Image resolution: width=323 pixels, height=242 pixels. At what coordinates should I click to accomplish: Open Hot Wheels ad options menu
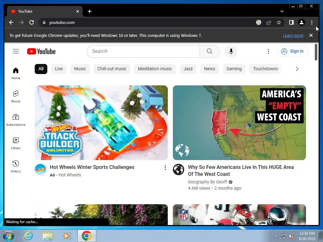tap(165, 168)
